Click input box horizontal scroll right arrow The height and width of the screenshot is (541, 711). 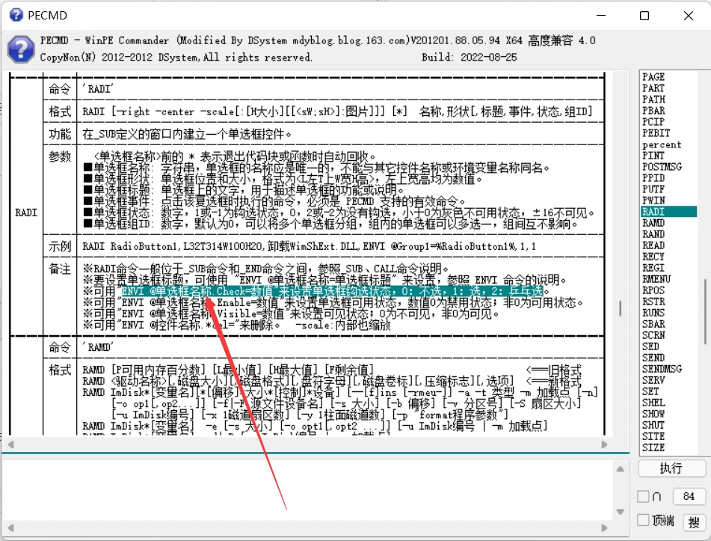pyautogui.click(x=604, y=528)
